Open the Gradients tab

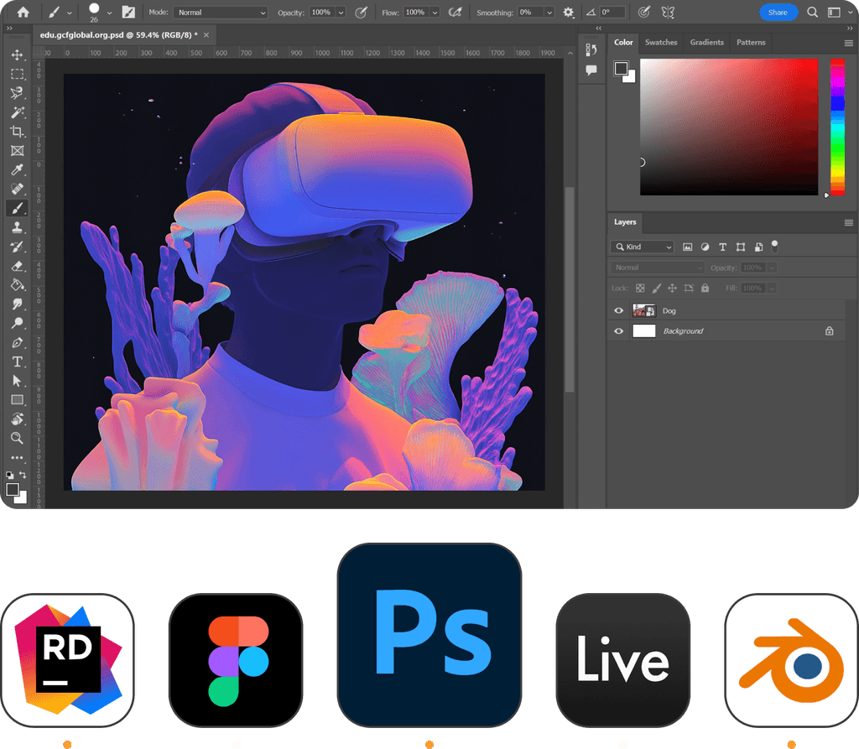pos(706,42)
